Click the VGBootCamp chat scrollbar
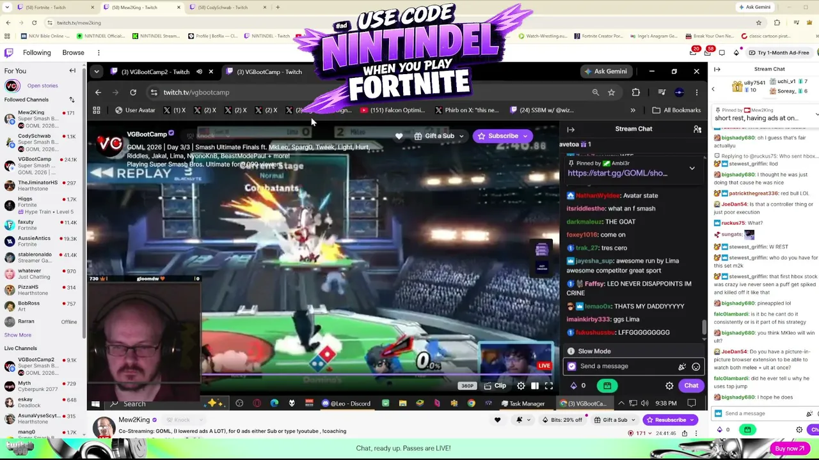Screen dimensions: 819x460 704,327
